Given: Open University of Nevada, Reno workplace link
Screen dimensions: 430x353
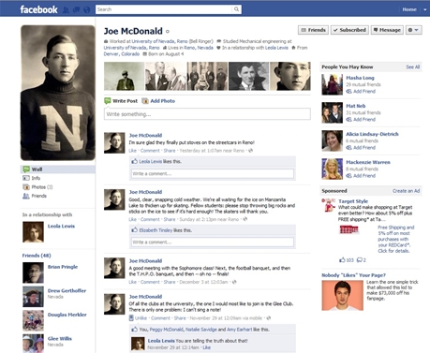Looking at the screenshot, I should point(159,41).
